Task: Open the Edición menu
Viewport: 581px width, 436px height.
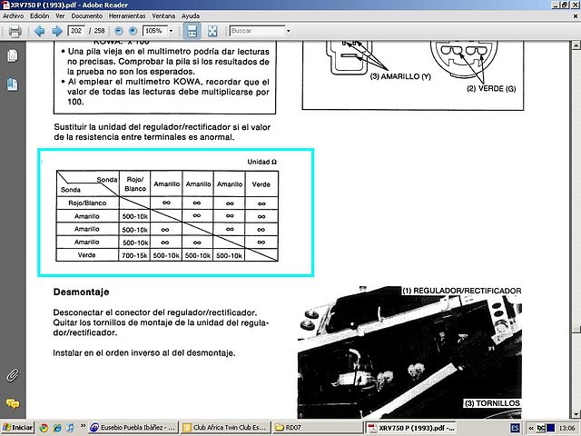Action: point(39,16)
